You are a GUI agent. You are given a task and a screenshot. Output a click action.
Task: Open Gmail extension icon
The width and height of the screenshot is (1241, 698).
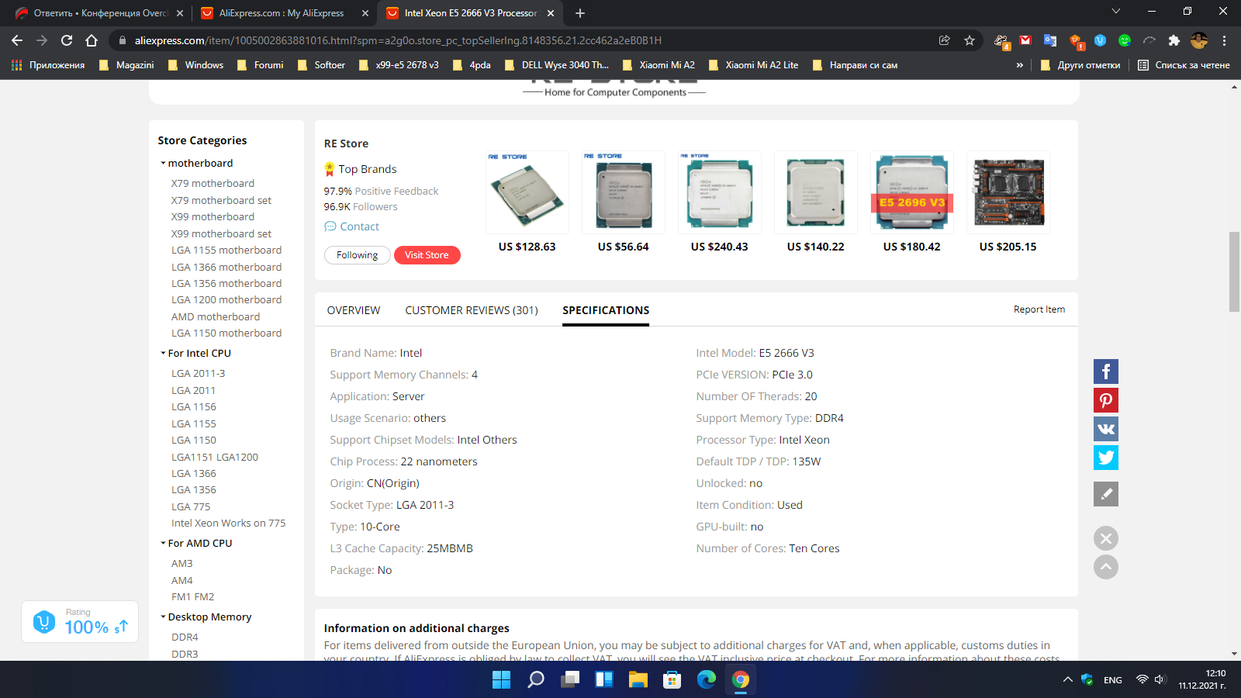tap(1025, 40)
